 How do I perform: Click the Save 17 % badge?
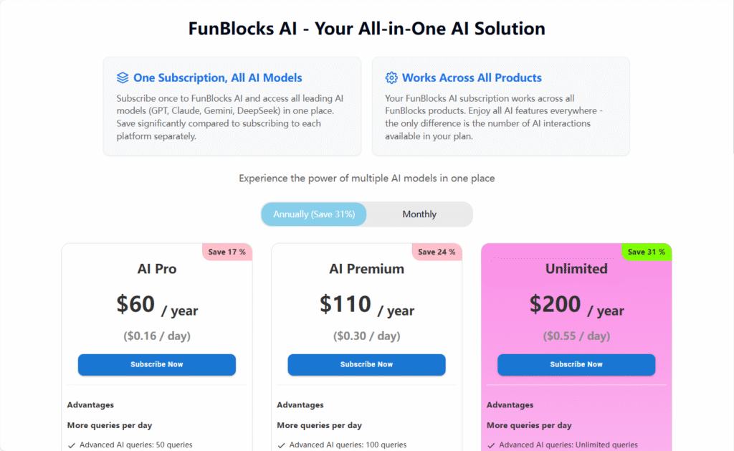tap(227, 252)
